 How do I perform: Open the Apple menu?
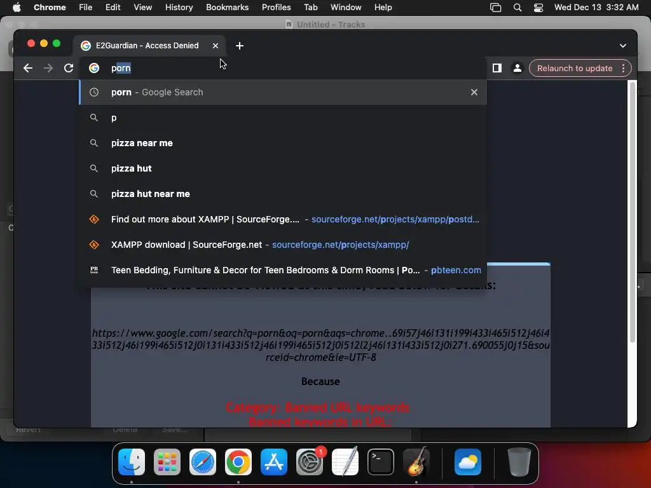(17, 8)
